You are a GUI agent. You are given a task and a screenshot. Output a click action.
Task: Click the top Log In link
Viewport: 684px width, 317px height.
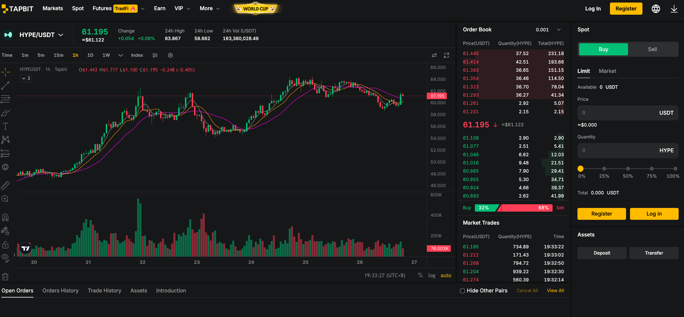click(593, 9)
